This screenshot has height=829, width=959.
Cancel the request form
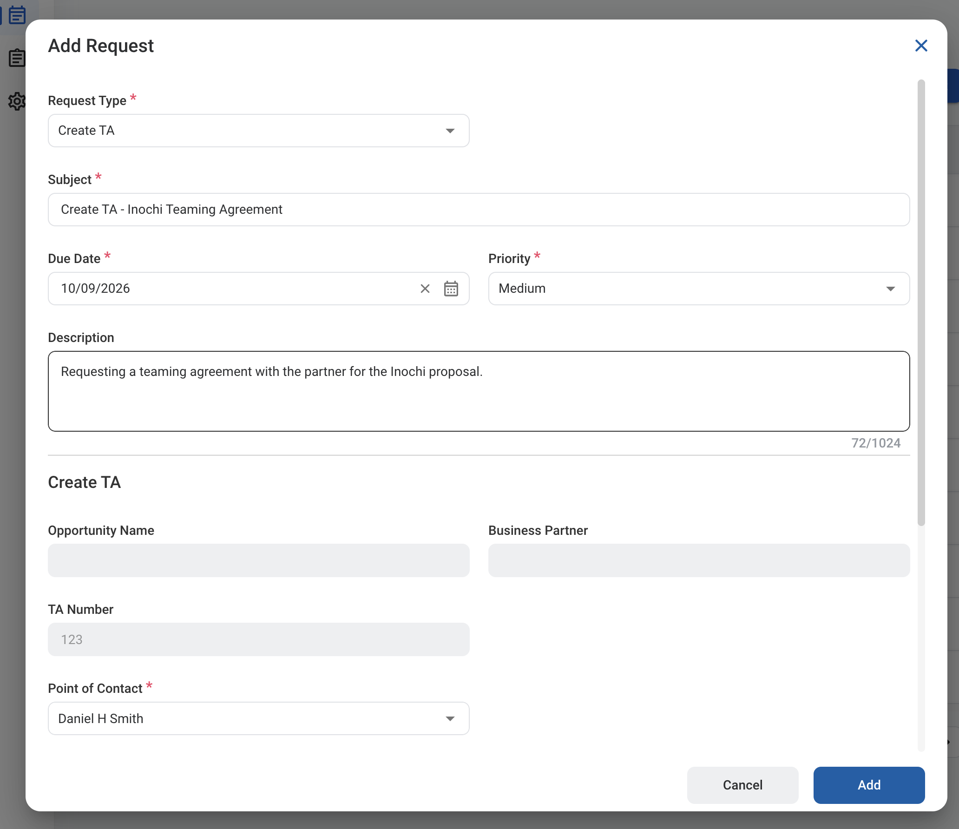click(x=742, y=785)
